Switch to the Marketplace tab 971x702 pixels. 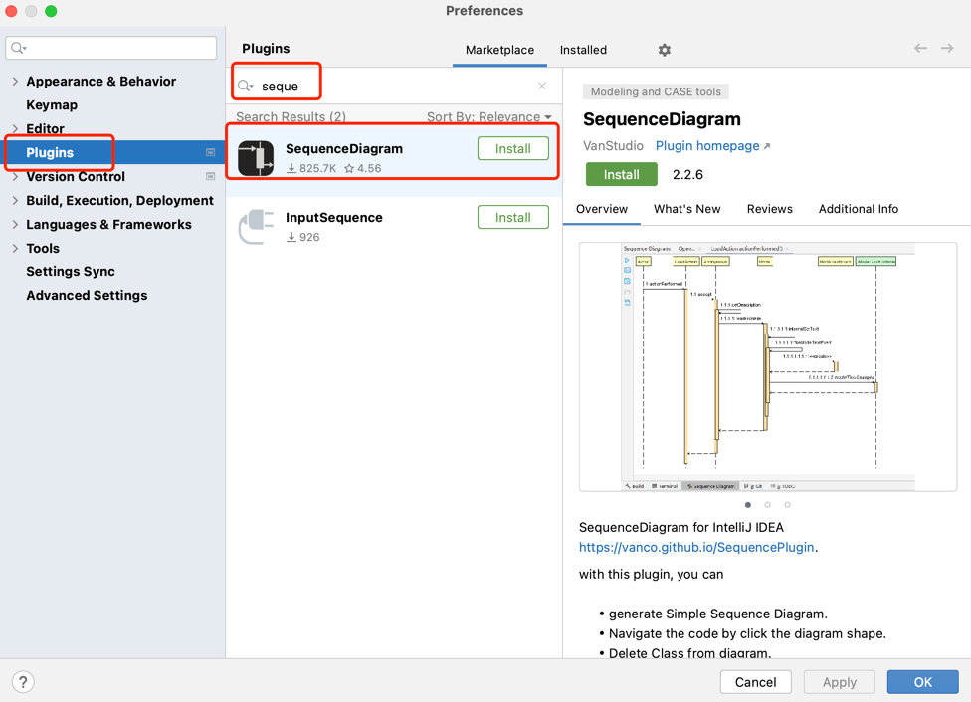[x=499, y=50]
